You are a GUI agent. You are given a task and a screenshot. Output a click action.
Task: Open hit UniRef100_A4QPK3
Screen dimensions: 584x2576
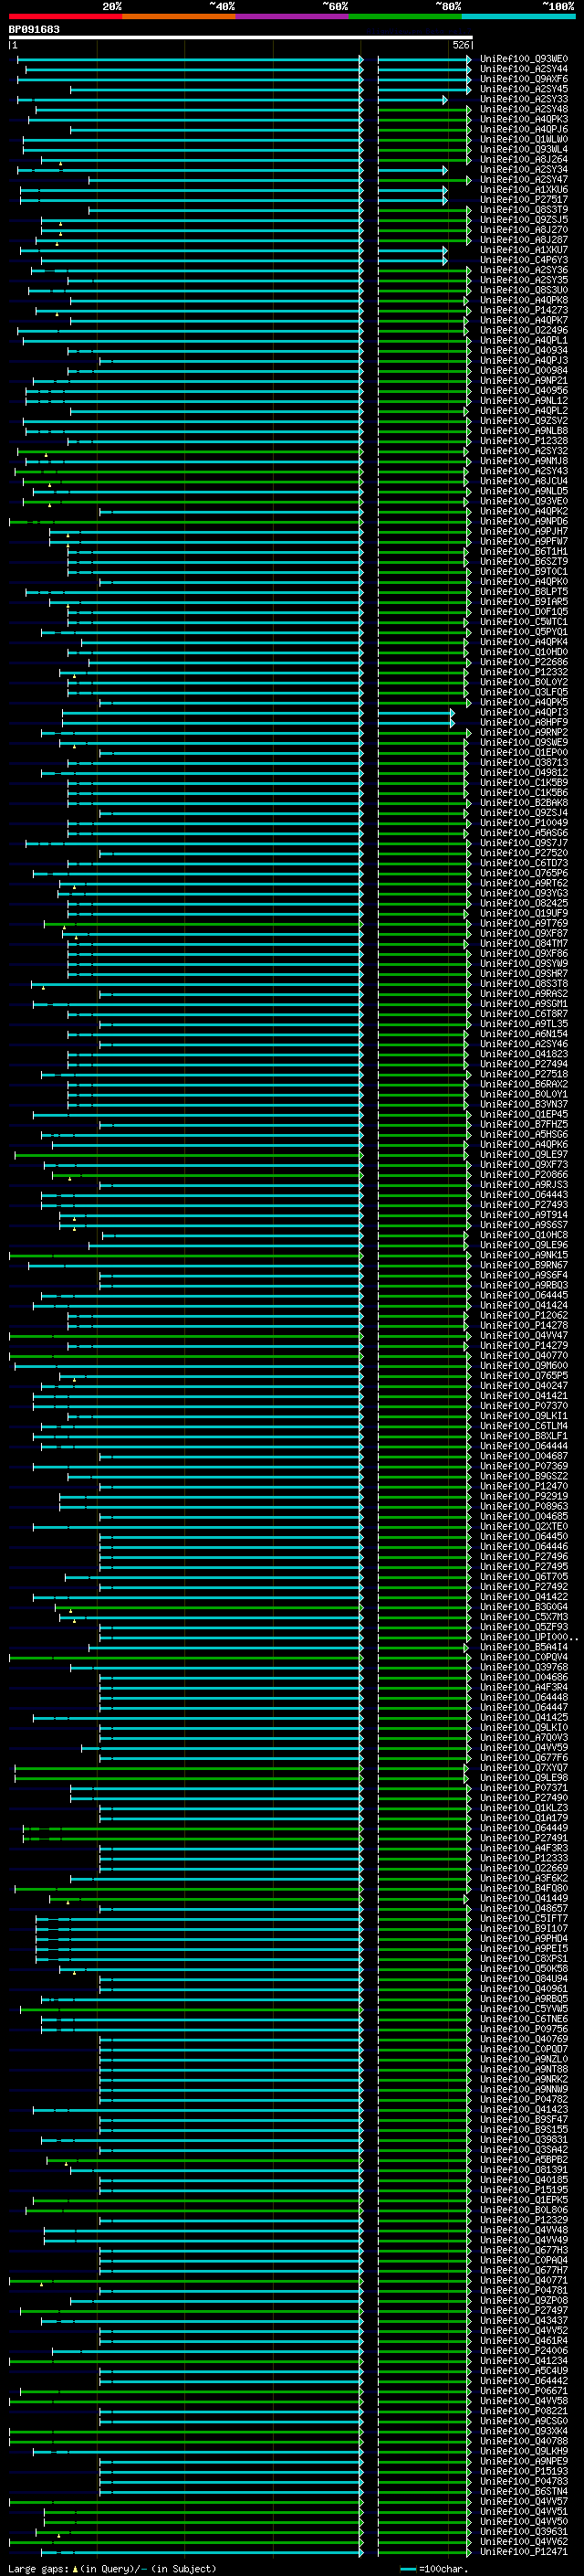(524, 119)
